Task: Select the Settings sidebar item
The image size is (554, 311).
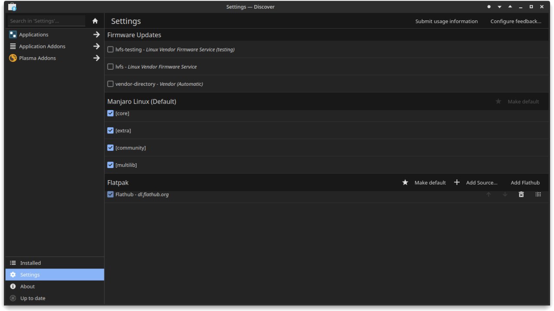Action: 55,275
